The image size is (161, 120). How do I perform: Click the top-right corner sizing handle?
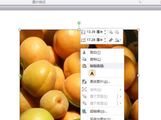(138, 30)
